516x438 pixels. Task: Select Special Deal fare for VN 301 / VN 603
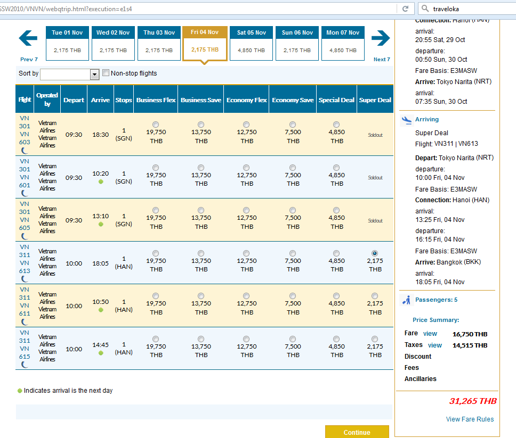pyautogui.click(x=336, y=125)
